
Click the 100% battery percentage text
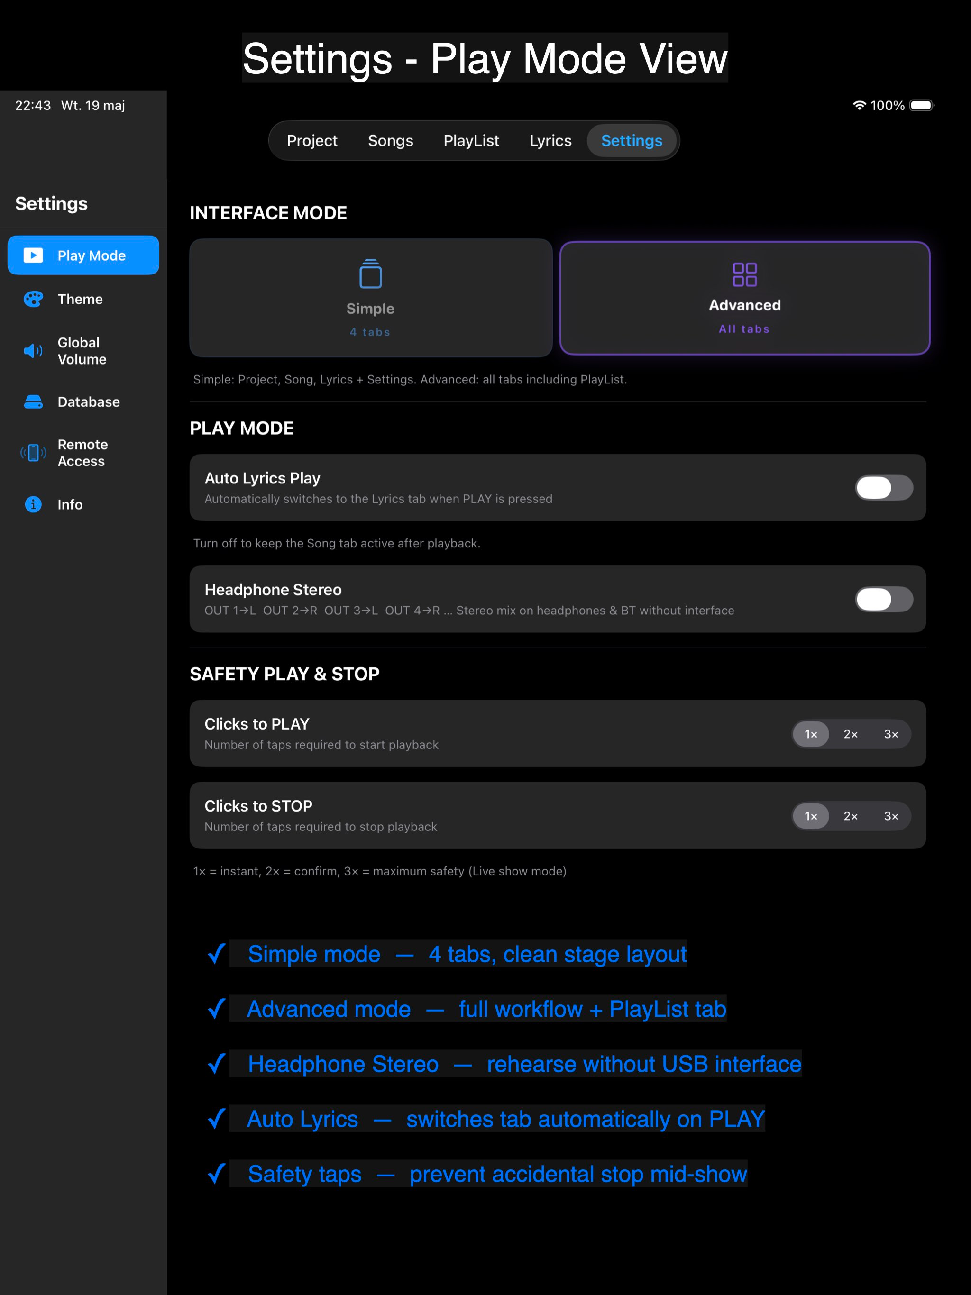[x=887, y=105]
